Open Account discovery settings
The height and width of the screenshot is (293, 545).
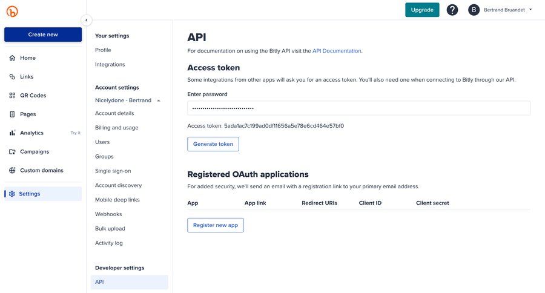point(118,185)
